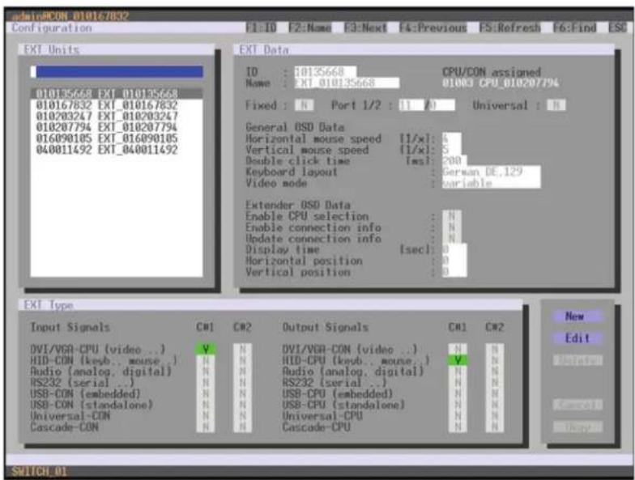Toggle green Y for DVI/VGA-CPU input C#1
This screenshot has height=480, width=635.
tap(206, 349)
